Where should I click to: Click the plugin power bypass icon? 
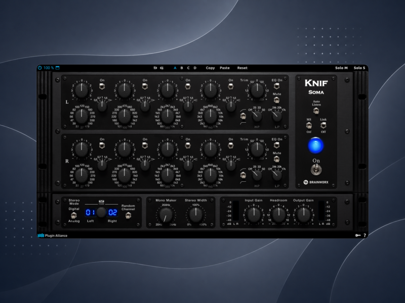(x=40, y=68)
